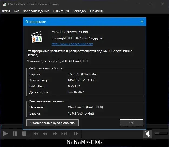Adjust the volume slider
Image resolution: width=169 pixels, height=147 pixels.
pos(161,133)
